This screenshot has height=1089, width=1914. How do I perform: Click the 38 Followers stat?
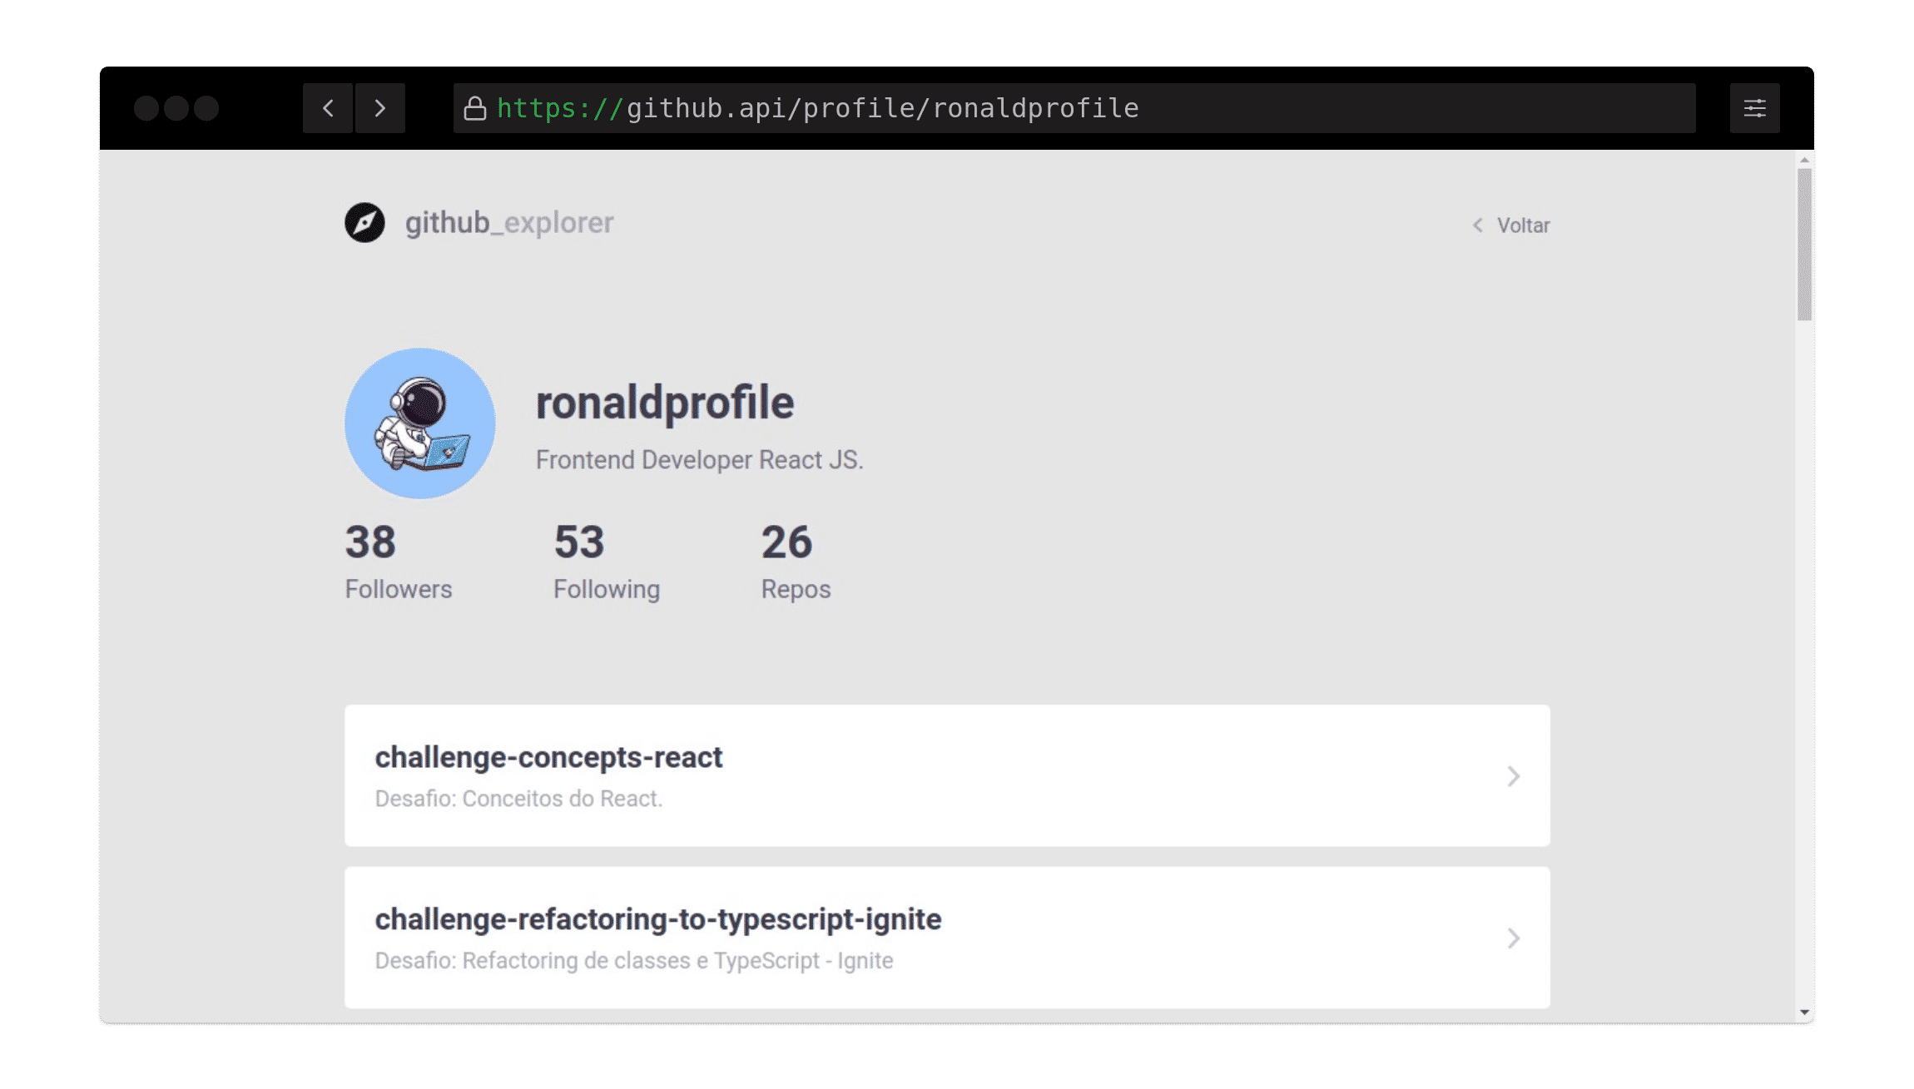pos(398,561)
